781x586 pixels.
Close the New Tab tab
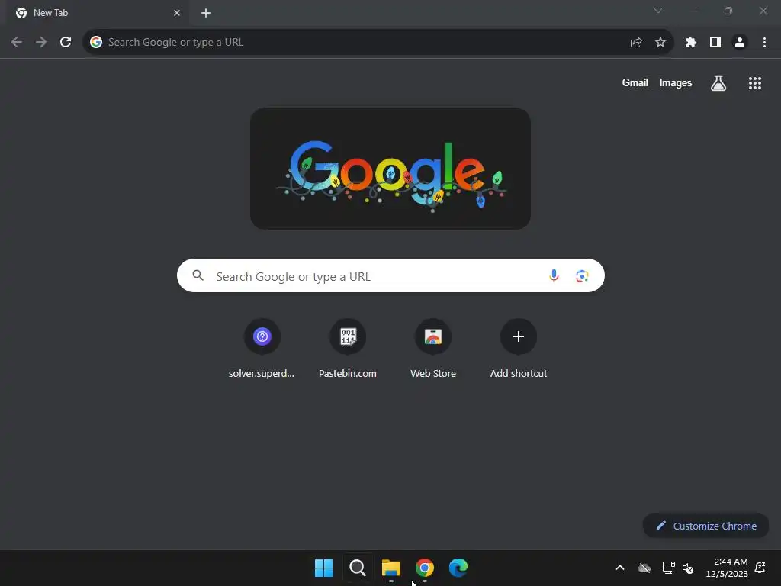point(177,13)
